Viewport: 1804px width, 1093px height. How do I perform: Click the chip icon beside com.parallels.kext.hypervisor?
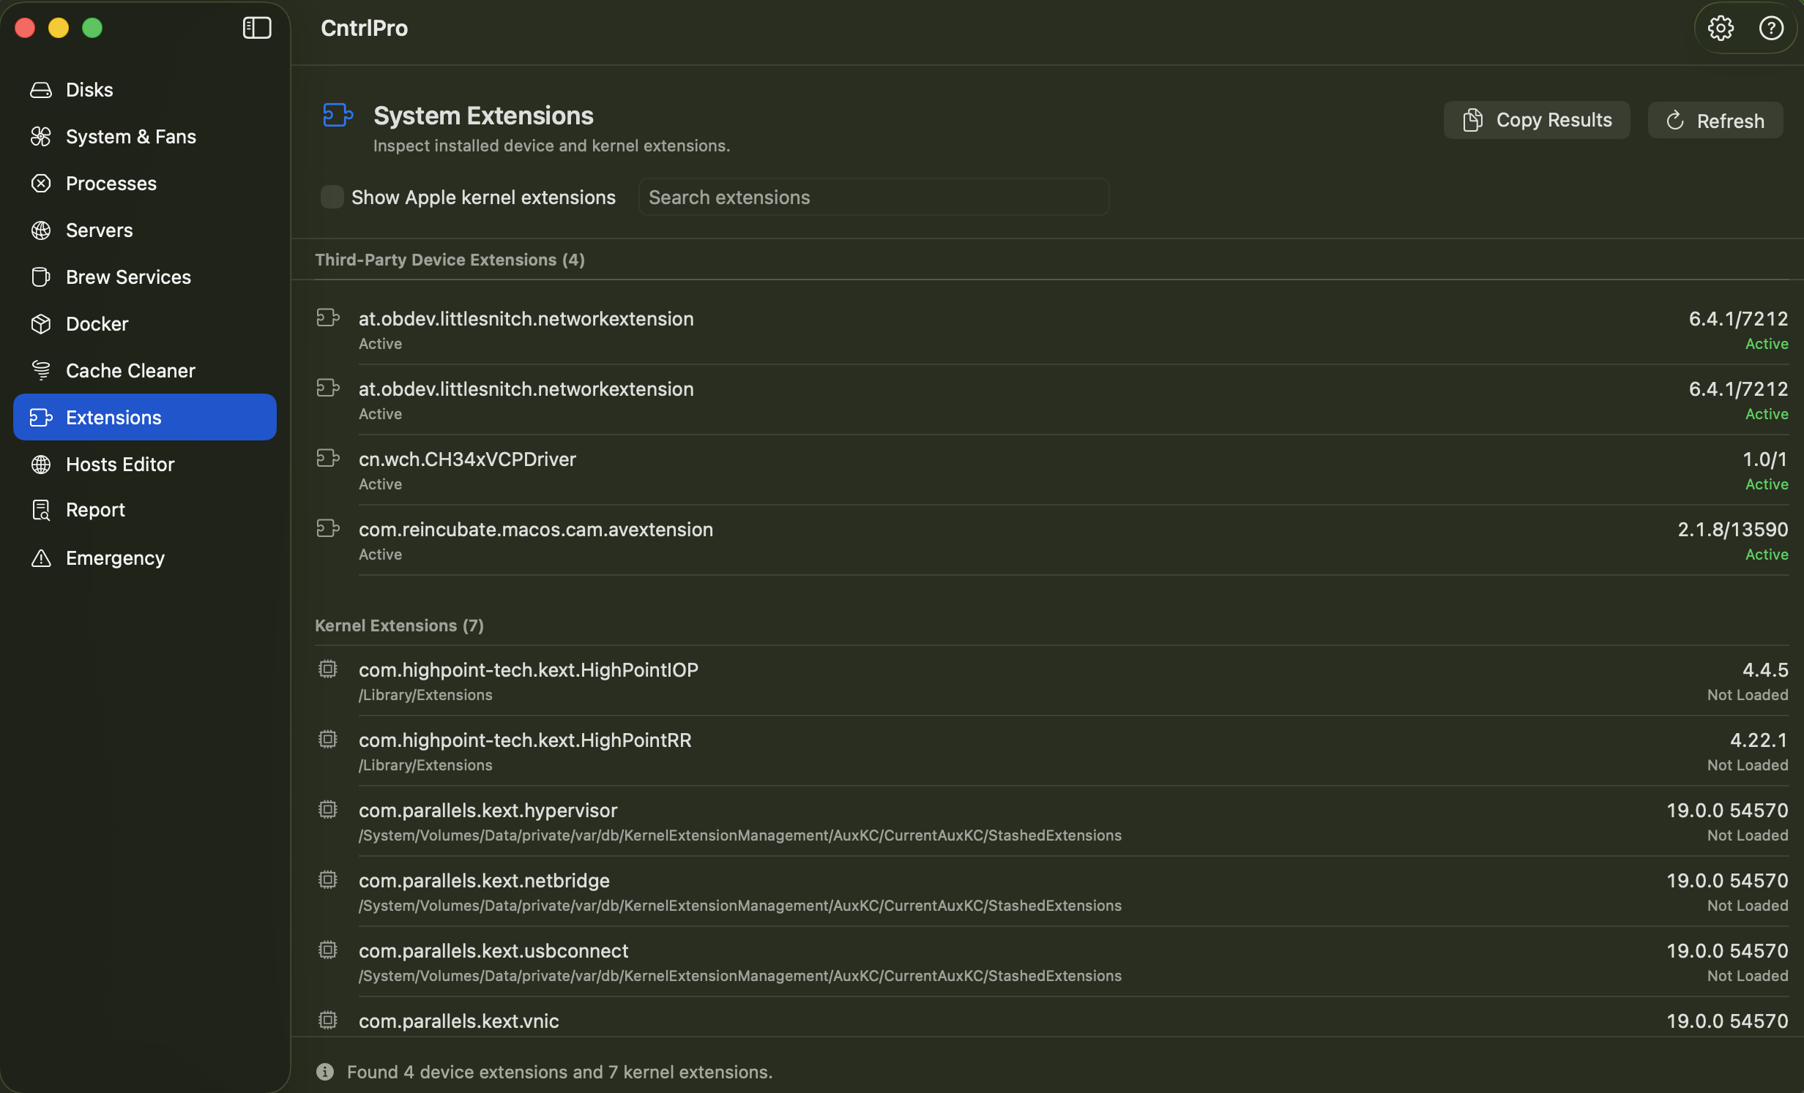328,809
